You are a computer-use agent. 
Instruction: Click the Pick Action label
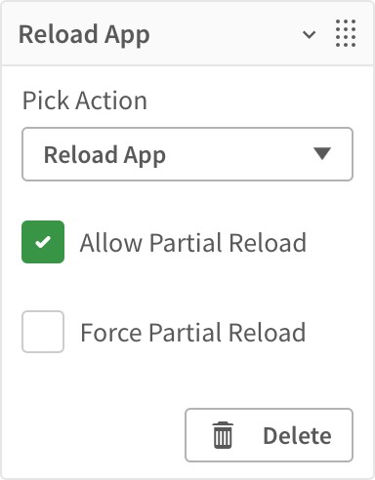(85, 100)
